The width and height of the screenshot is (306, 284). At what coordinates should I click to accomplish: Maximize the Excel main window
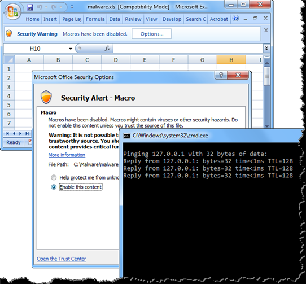pos(243,5)
